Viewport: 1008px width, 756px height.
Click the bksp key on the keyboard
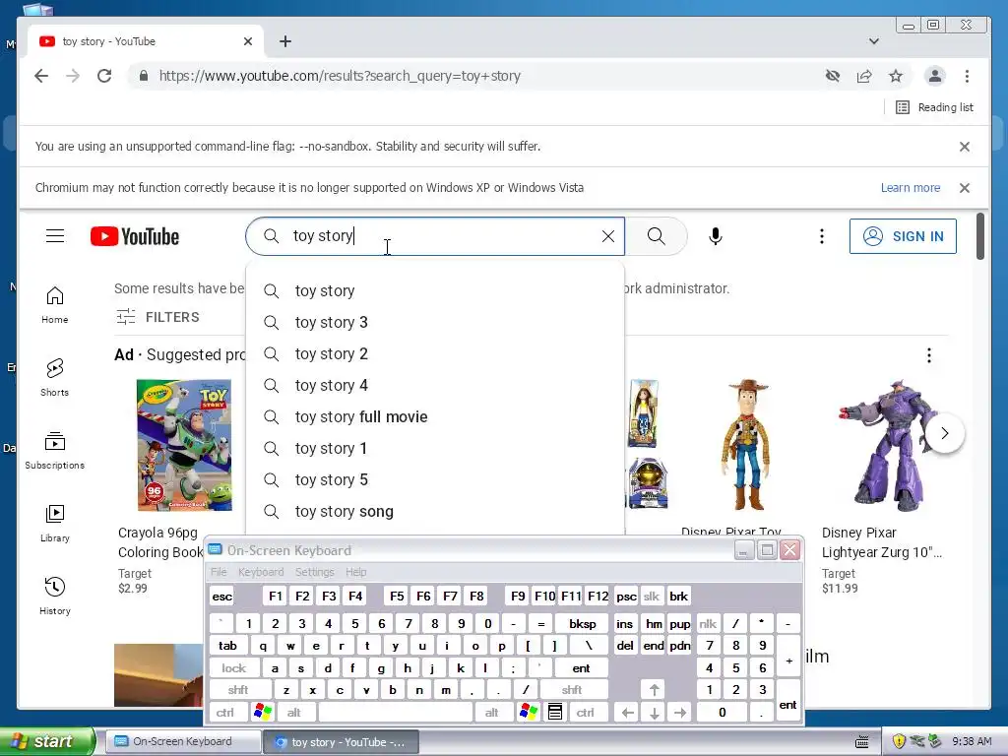pos(583,623)
